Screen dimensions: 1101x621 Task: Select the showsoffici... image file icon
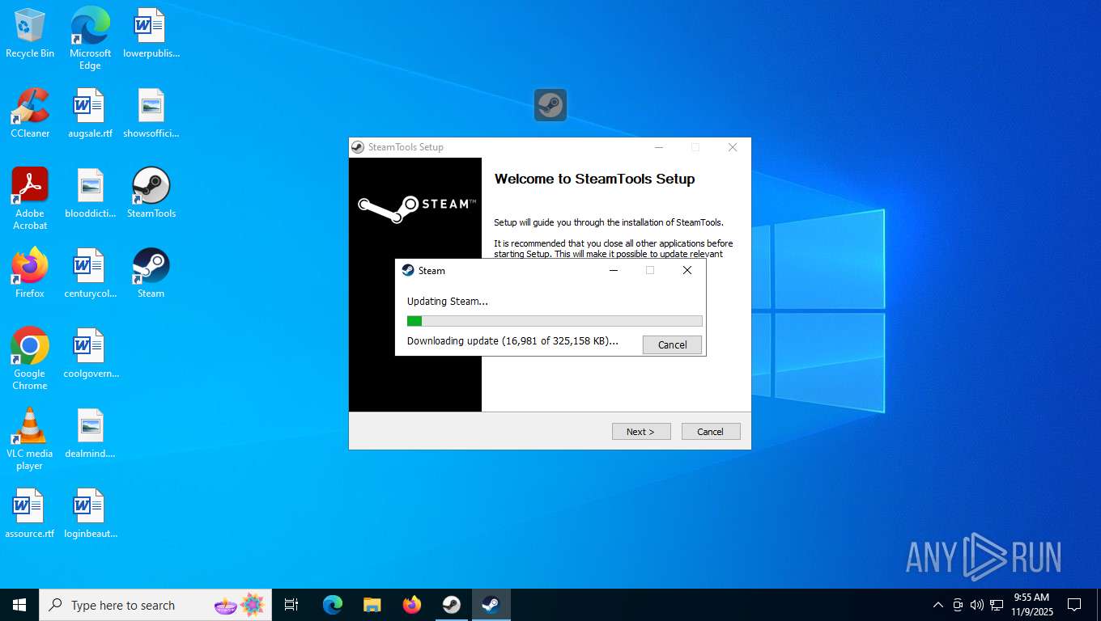coord(151,113)
